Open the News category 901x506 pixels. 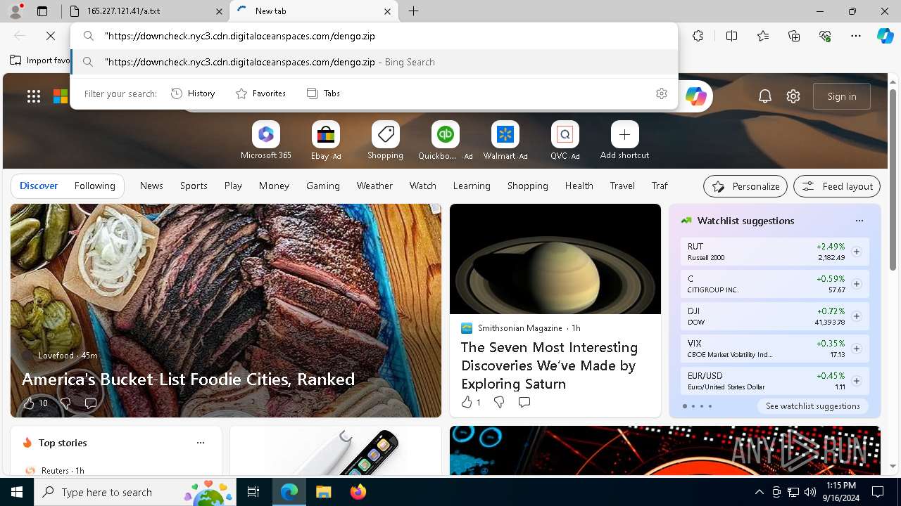(151, 186)
